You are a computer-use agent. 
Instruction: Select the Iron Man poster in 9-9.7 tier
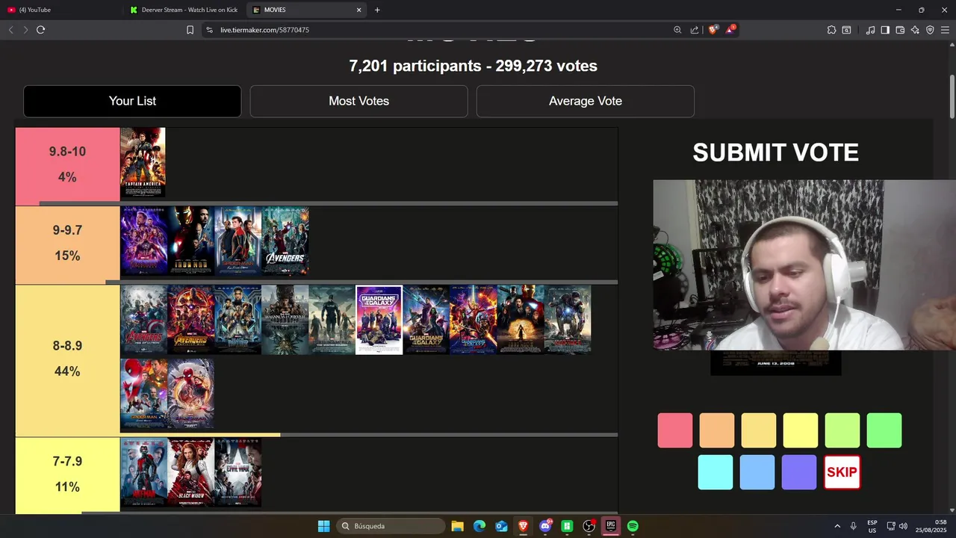(190, 241)
